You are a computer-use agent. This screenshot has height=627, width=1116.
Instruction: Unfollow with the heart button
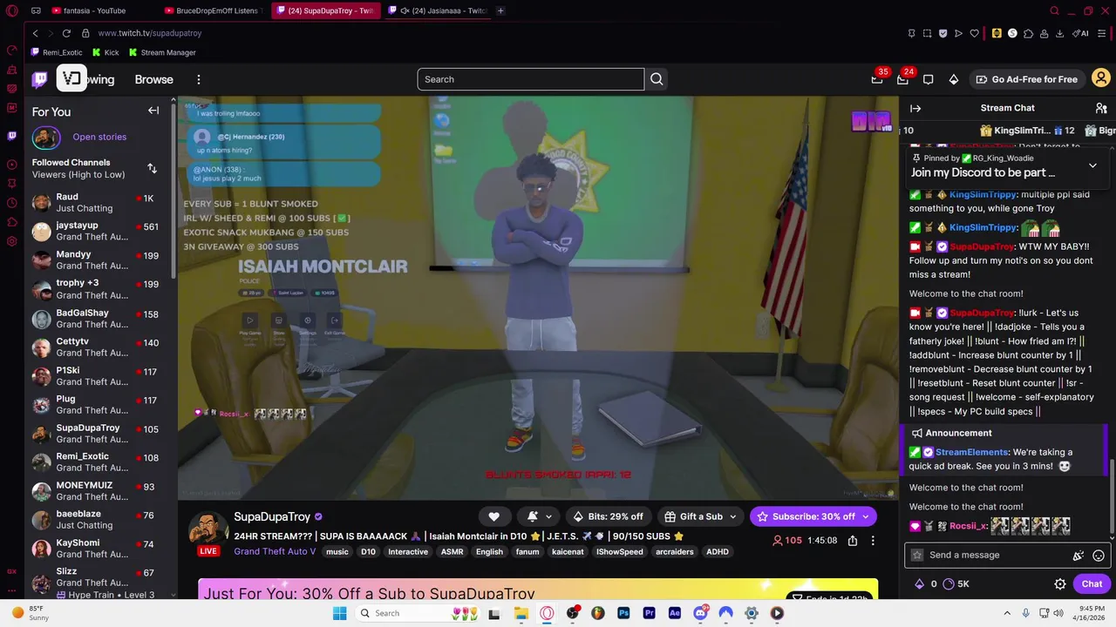pos(493,516)
